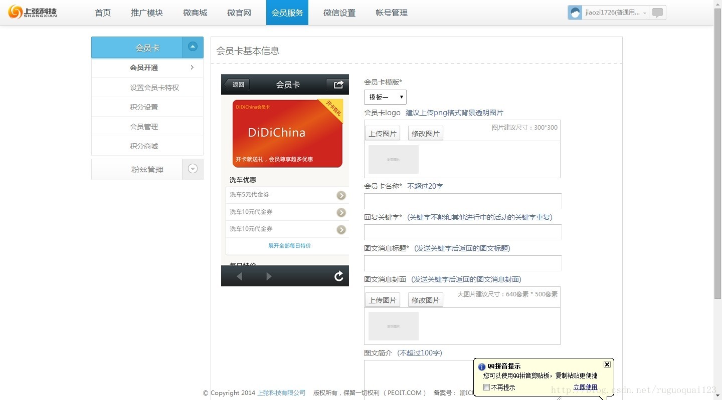This screenshot has width=722, height=400.
Task: Open 微信设置 menu
Action: [339, 13]
